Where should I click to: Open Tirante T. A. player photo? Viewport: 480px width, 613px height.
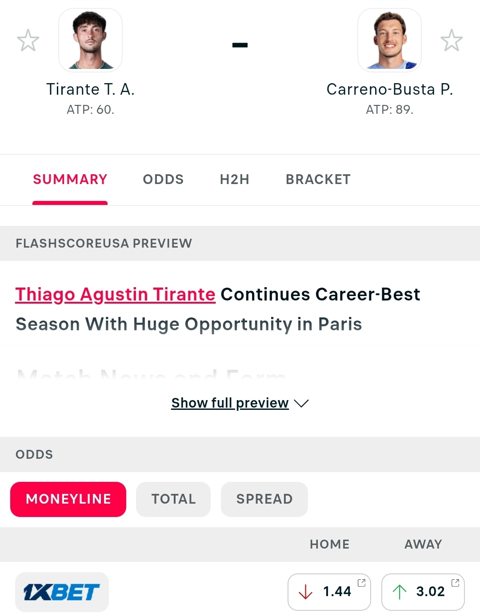[91, 40]
